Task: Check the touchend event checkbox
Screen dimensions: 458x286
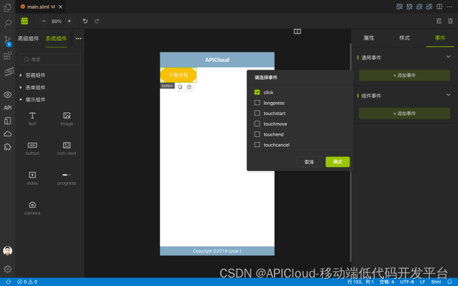Action: click(257, 134)
